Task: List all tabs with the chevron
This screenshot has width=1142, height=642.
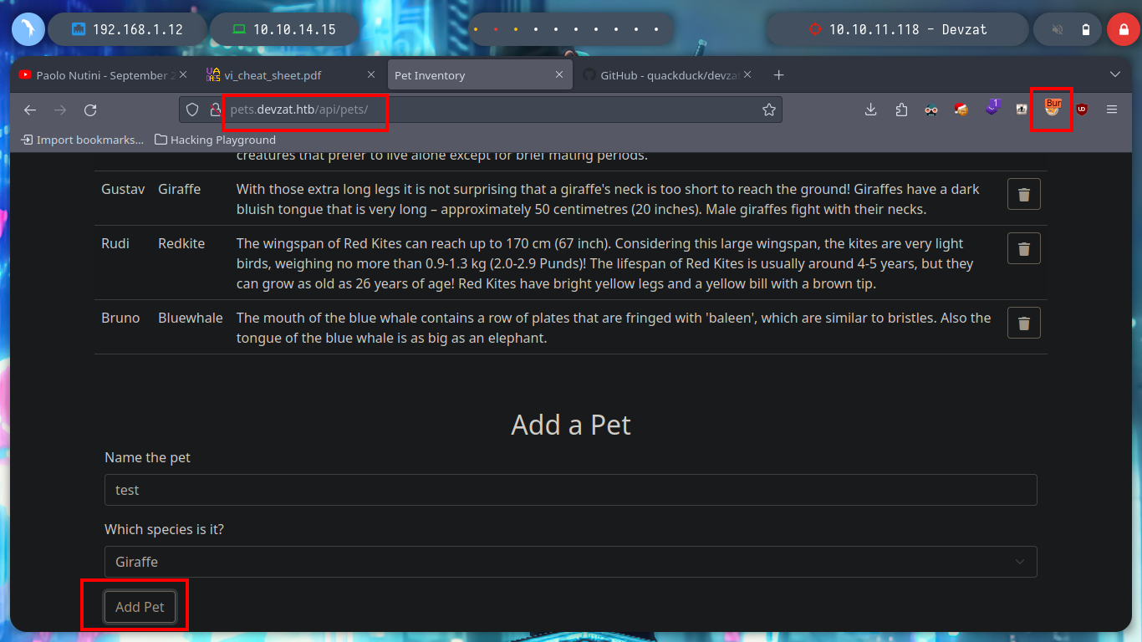Action: pos(1114,75)
